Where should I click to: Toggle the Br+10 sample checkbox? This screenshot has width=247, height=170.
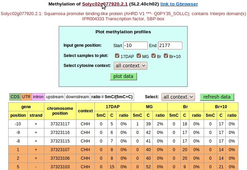(x=166, y=56)
